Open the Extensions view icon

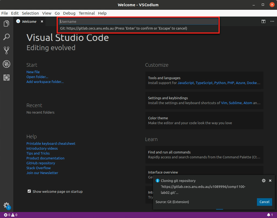pos(6,78)
